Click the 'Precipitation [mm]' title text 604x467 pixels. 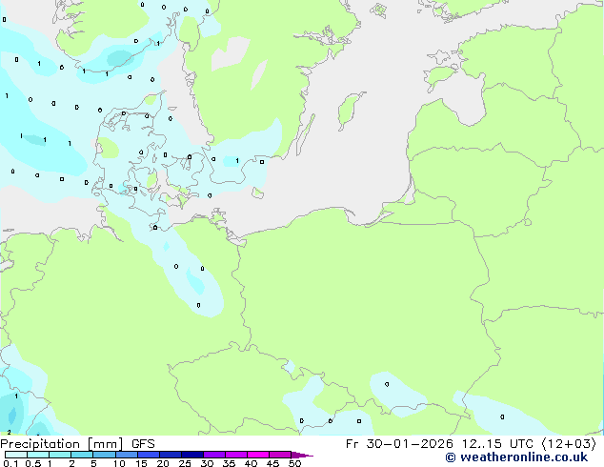(x=62, y=444)
